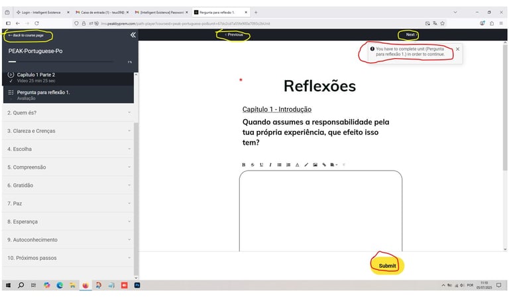Expand the '3. Clareza e Crenças' section
This screenshot has height=297, width=509.
click(68, 131)
